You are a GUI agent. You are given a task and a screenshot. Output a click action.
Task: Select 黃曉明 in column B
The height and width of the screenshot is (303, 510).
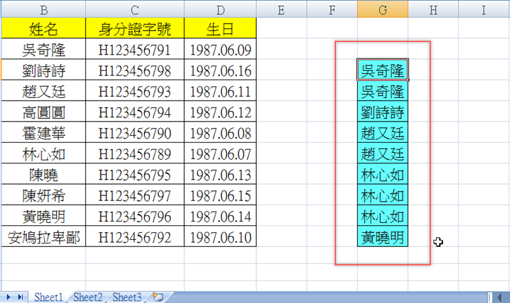43,216
